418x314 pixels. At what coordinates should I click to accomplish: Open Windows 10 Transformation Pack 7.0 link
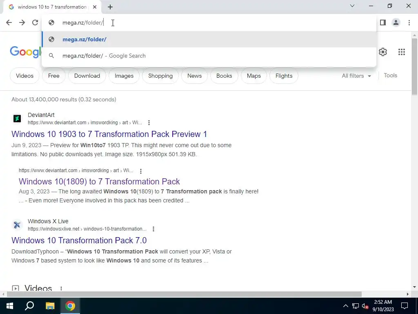click(x=79, y=240)
